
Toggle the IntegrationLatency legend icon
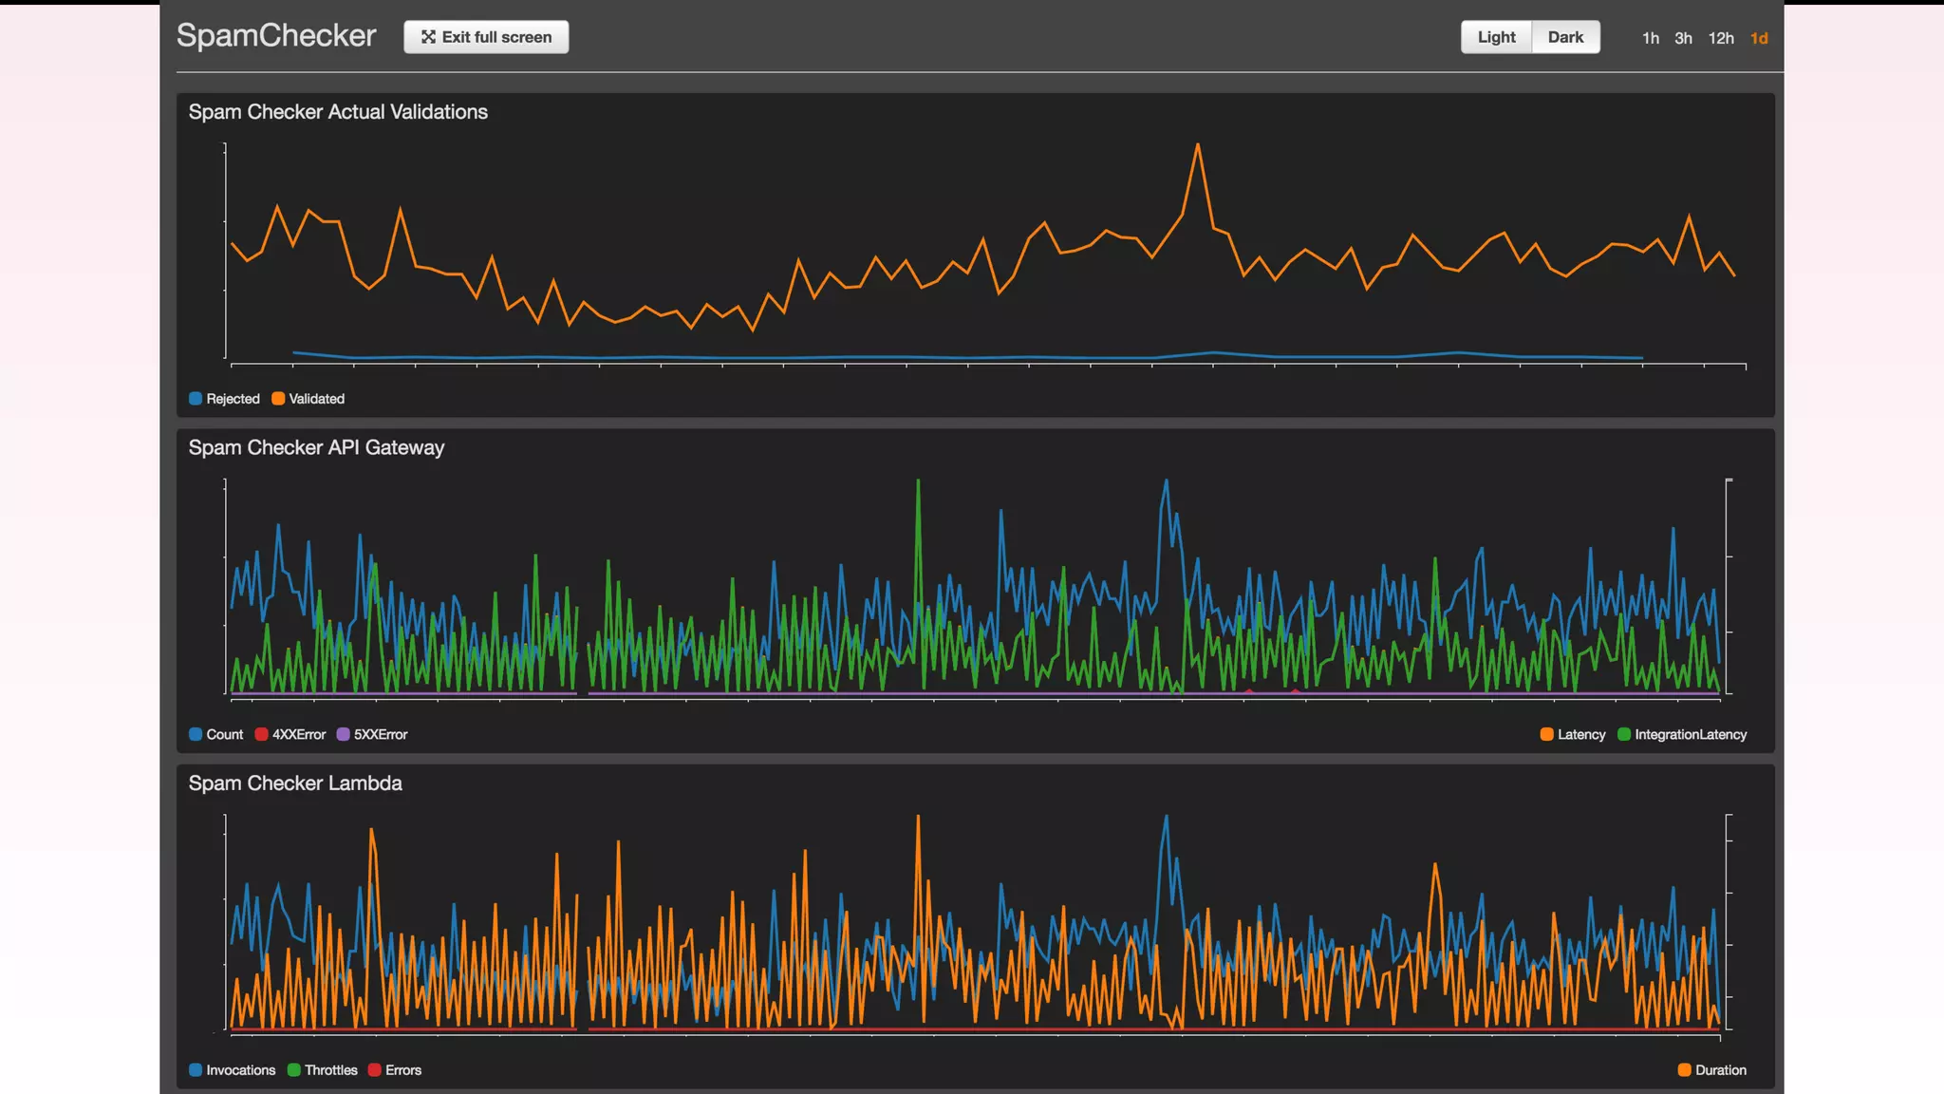tap(1624, 734)
